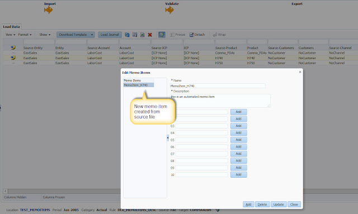The height and width of the screenshot is (214, 358).
Task: Click the Freeze column button
Action: click(x=178, y=35)
